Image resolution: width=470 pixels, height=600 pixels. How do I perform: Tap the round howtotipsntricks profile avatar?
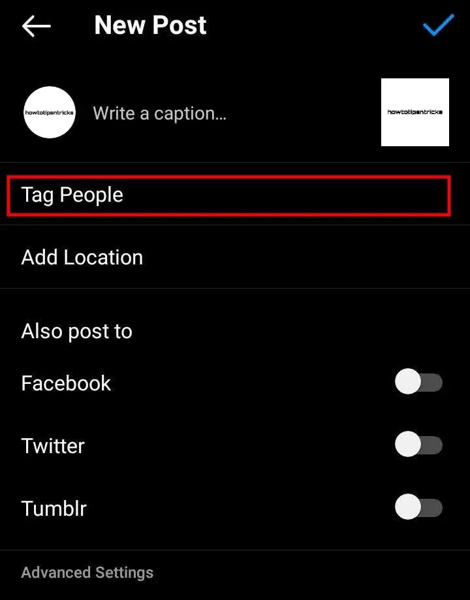tap(50, 112)
